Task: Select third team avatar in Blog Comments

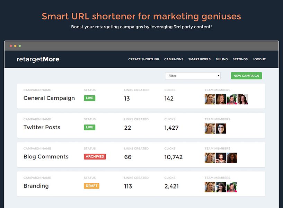Action: pos(232,158)
